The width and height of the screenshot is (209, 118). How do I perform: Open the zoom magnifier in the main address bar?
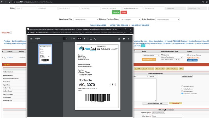point(203,2)
